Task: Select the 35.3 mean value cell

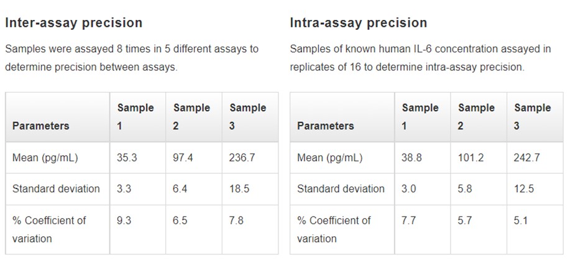Action: tap(127, 158)
